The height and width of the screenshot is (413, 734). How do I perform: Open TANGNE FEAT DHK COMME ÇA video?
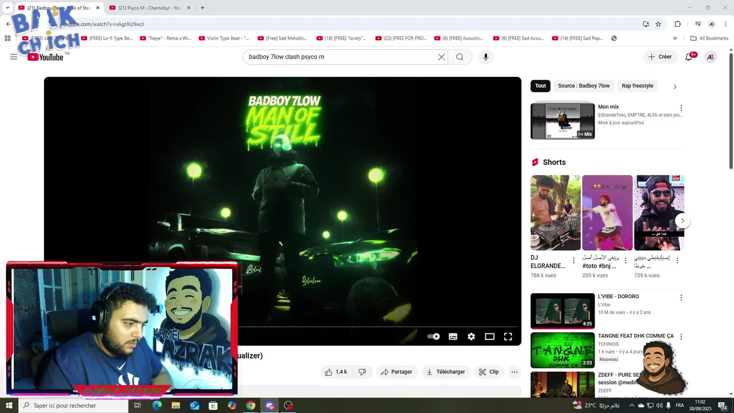636,336
